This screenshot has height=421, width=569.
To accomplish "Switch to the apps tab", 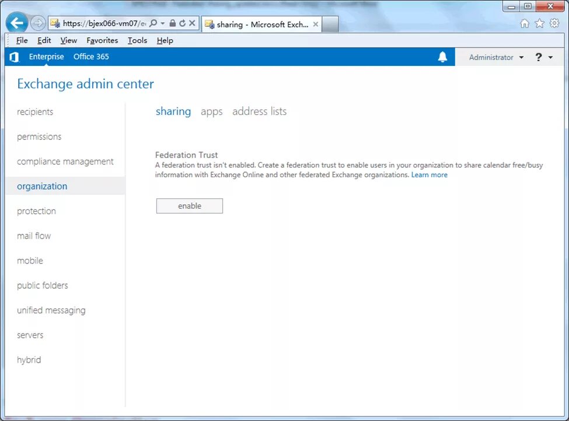I will (212, 111).
